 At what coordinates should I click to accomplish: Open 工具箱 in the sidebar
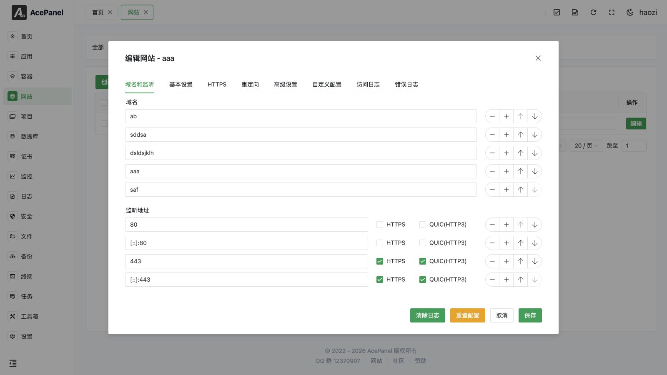[38, 316]
